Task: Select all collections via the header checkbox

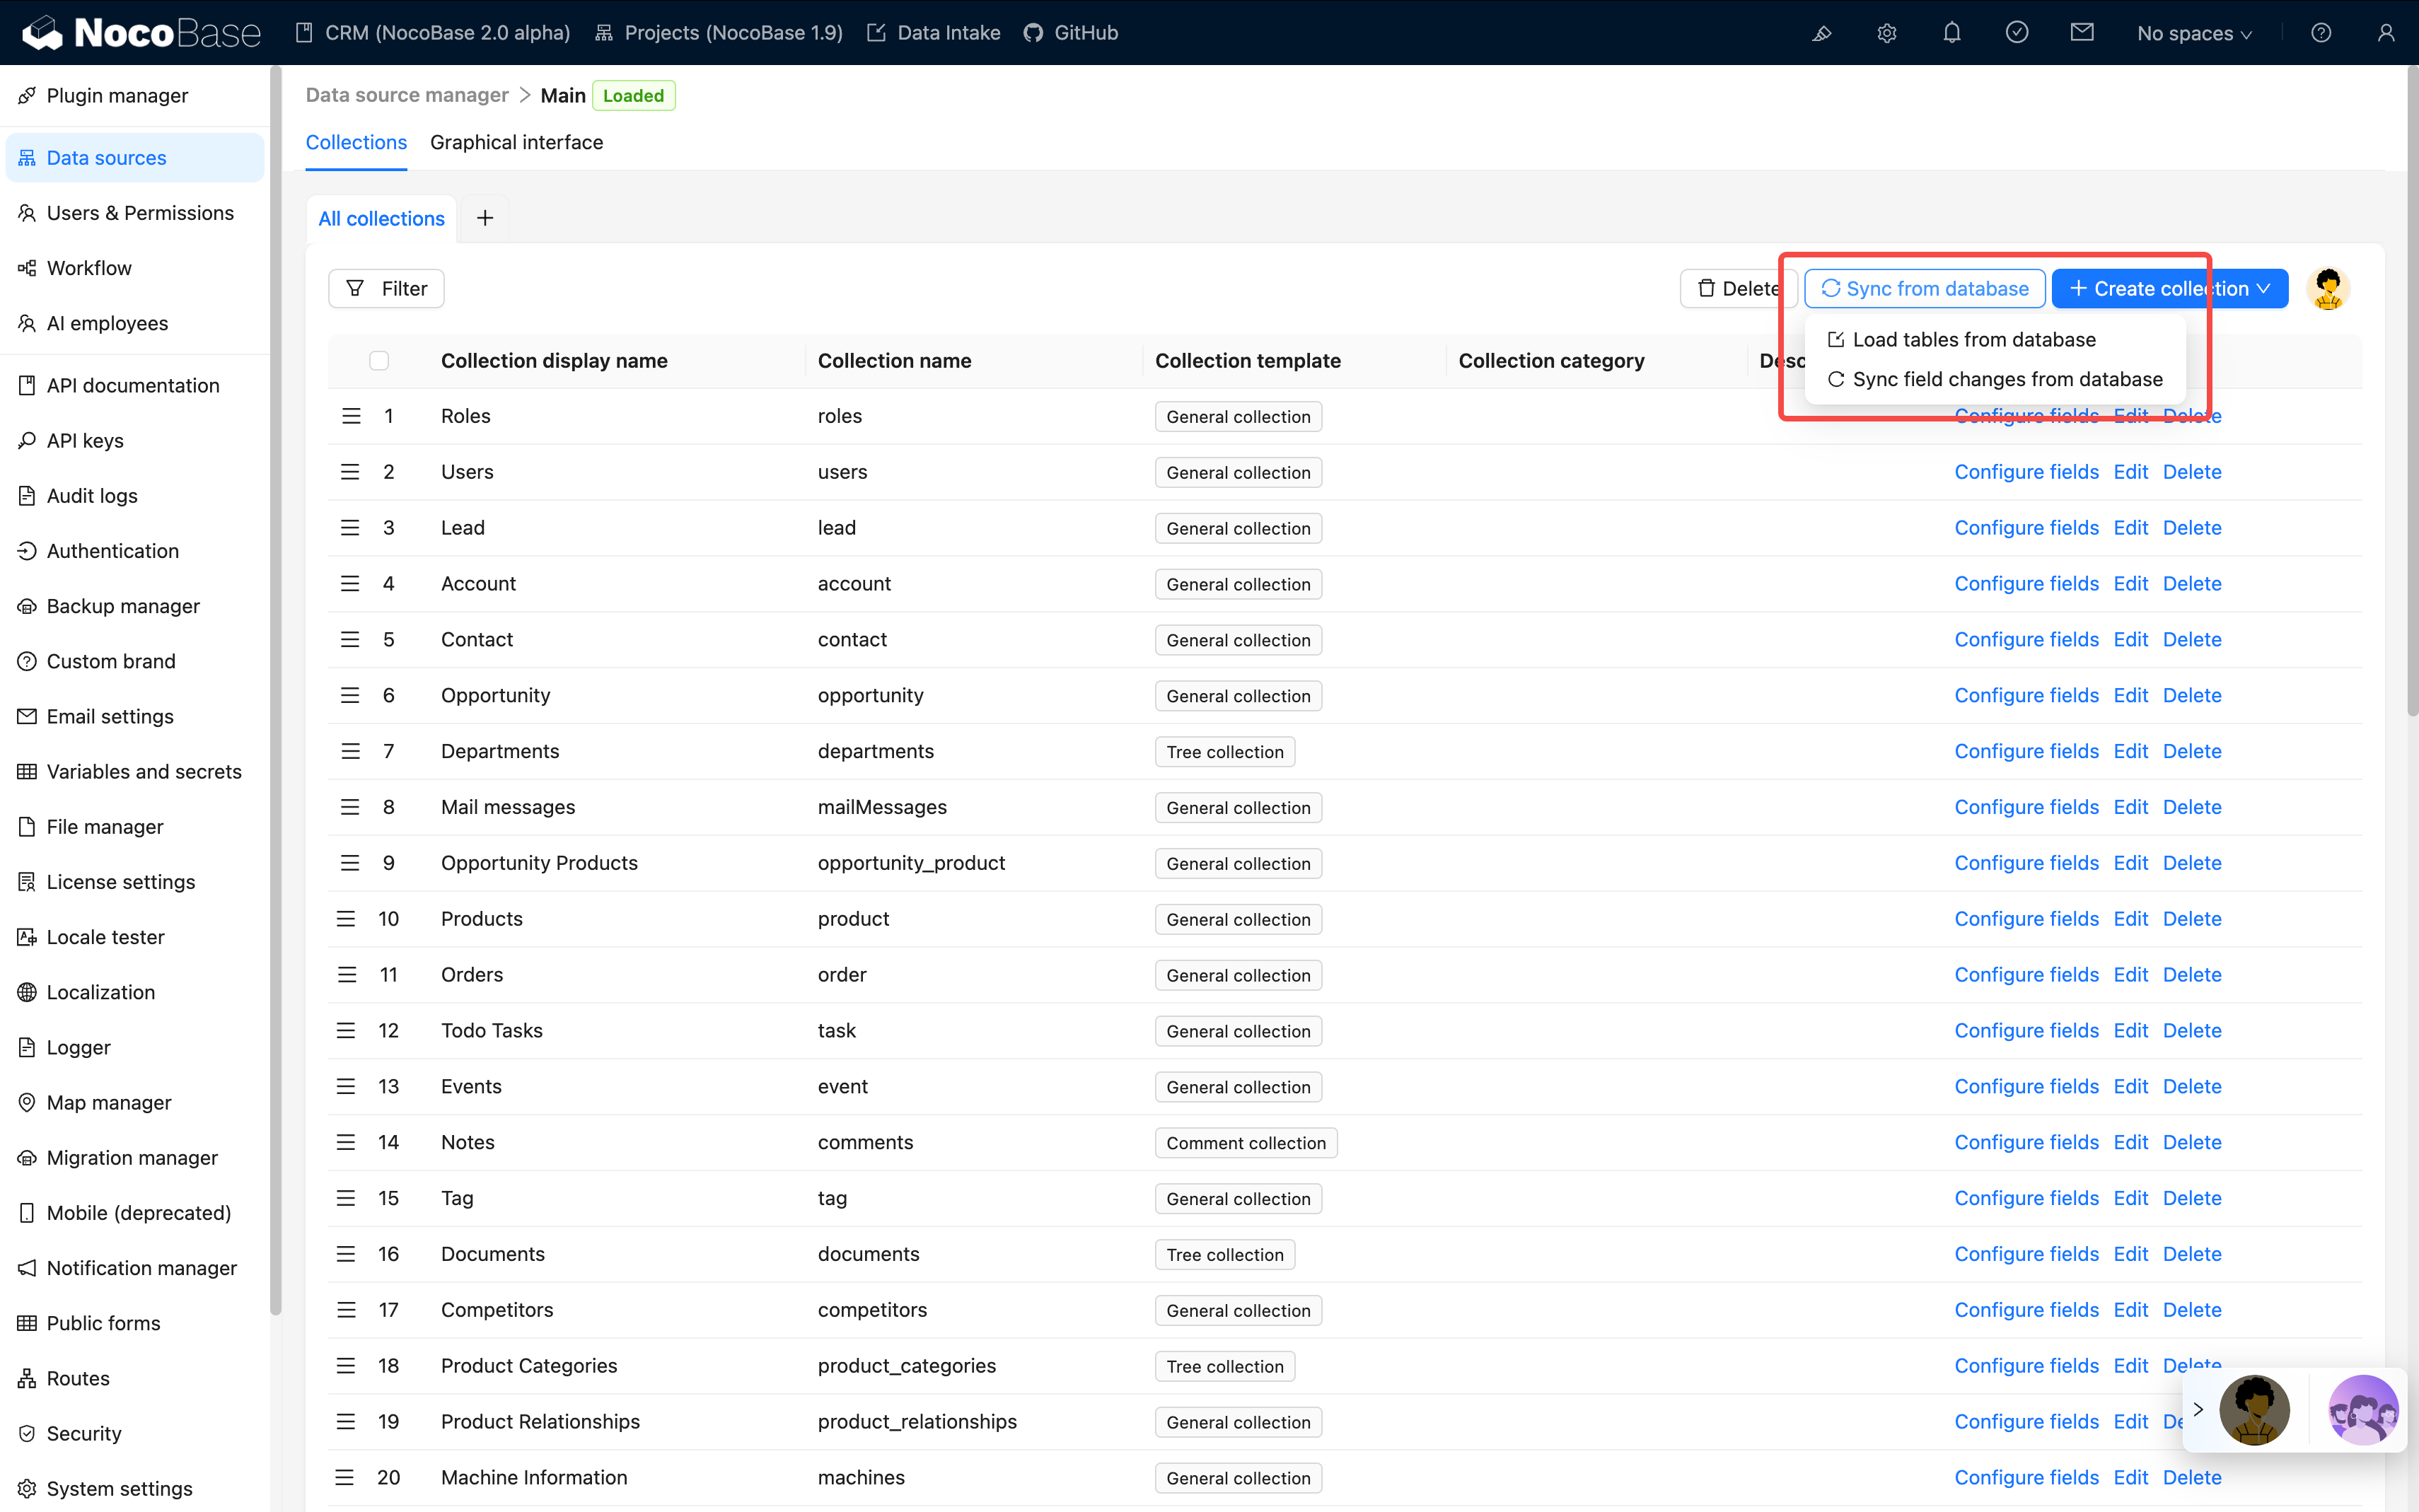Action: click(379, 360)
